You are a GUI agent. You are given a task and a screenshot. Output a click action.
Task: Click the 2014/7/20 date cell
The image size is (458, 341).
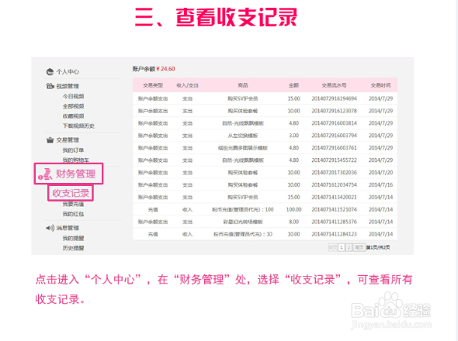click(x=380, y=172)
